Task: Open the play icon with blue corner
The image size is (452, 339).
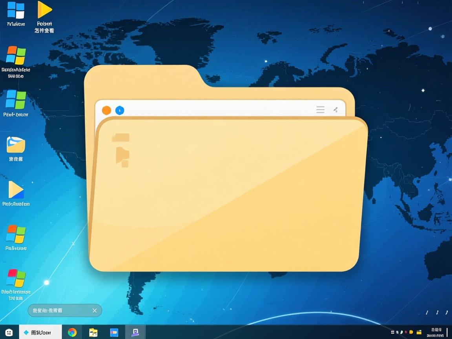Action: point(16,190)
